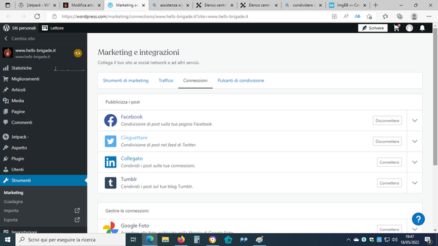Open a new browser tab

(x=376, y=5)
